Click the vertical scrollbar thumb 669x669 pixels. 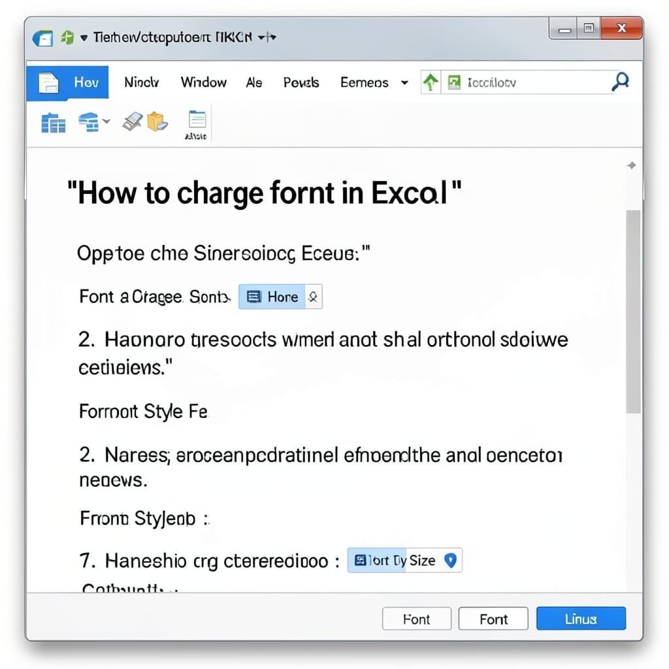click(633, 312)
